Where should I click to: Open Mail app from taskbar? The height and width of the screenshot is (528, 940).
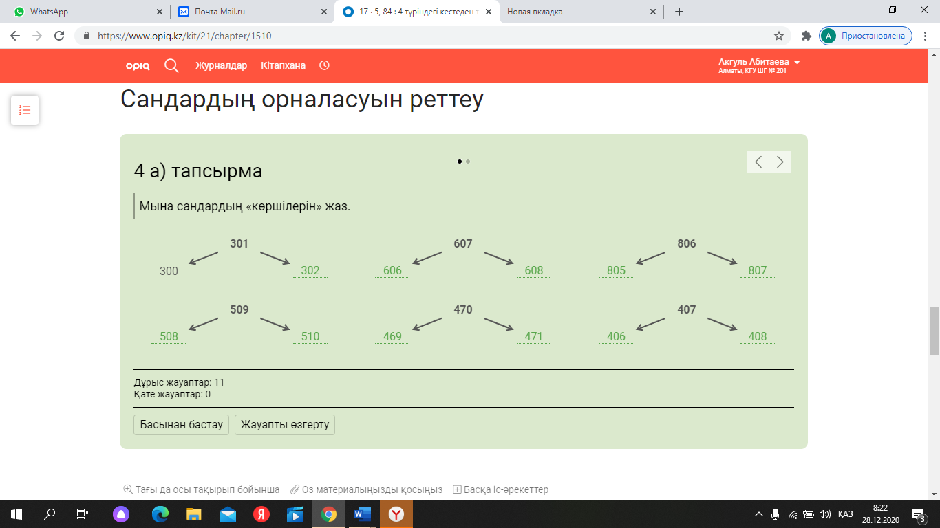tap(228, 514)
